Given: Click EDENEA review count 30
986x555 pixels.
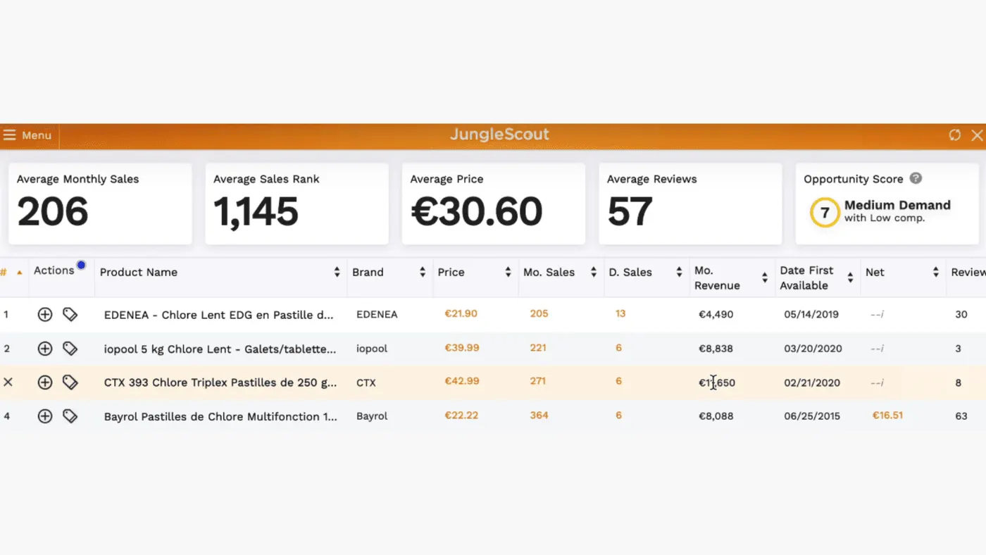Looking at the screenshot, I should pyautogui.click(x=961, y=315).
